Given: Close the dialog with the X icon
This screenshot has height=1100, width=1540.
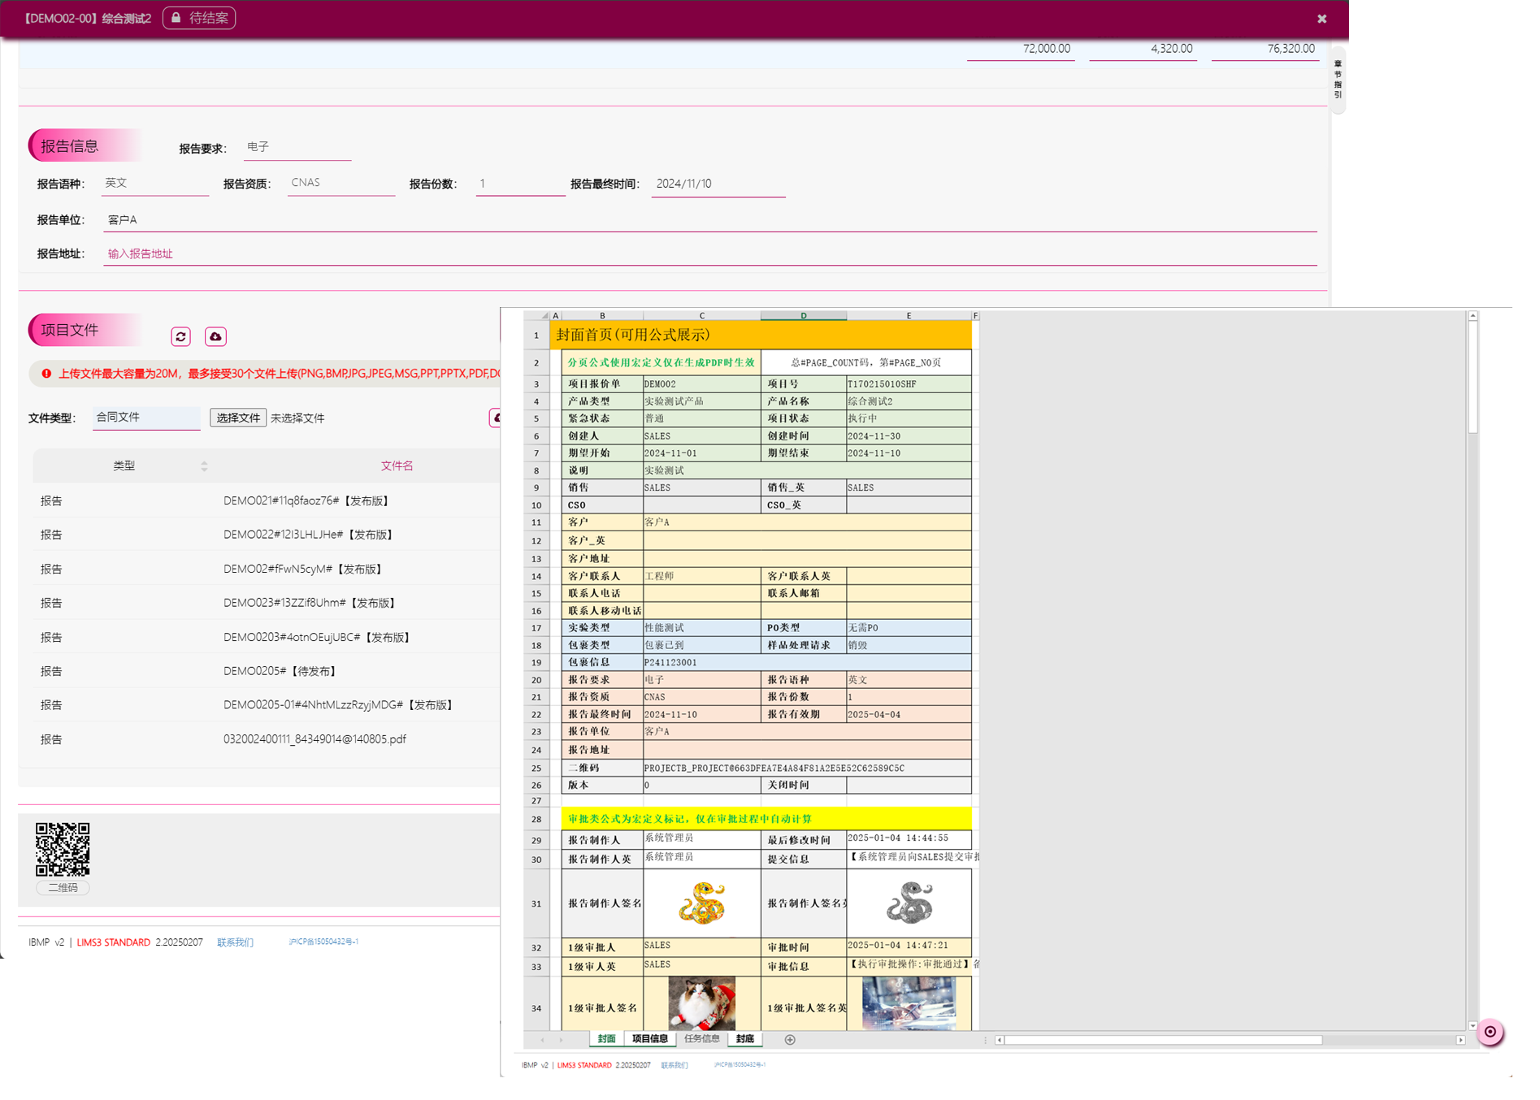Looking at the screenshot, I should (1321, 19).
